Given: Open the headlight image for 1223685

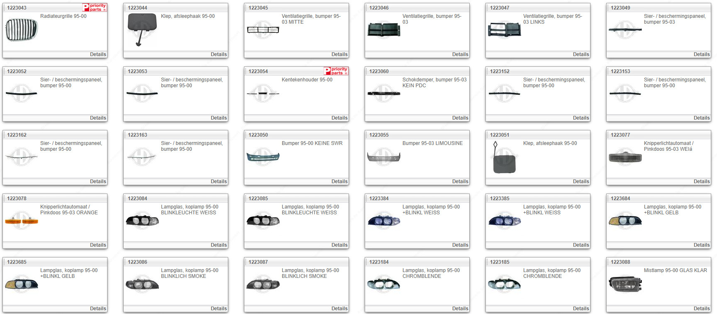Looking at the screenshot, I should point(21,284).
